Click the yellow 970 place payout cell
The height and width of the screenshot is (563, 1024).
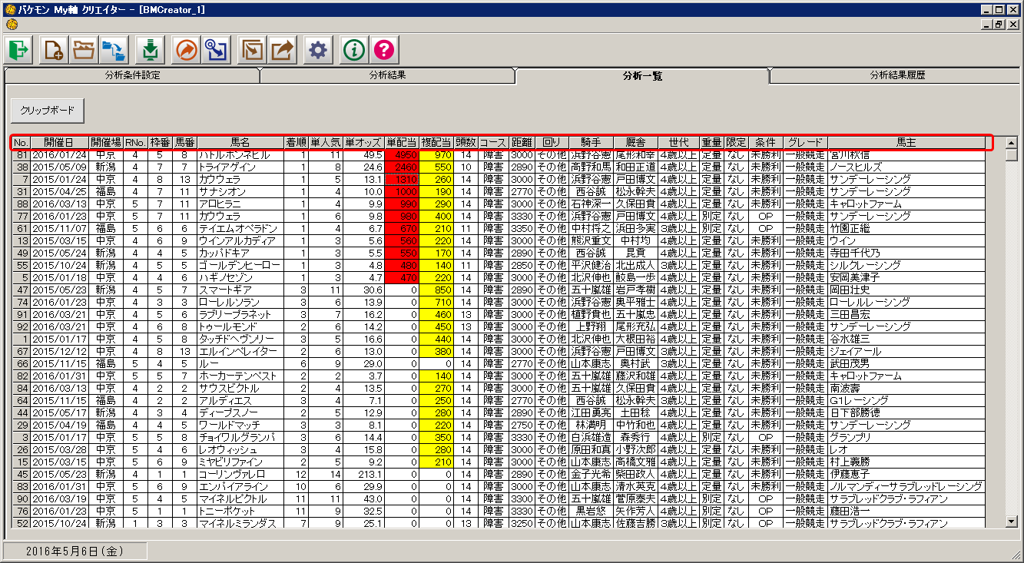436,154
